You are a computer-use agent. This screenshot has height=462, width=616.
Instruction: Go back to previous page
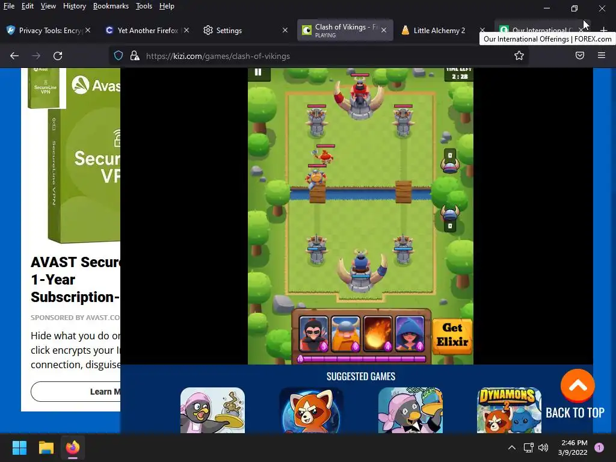pyautogui.click(x=14, y=56)
